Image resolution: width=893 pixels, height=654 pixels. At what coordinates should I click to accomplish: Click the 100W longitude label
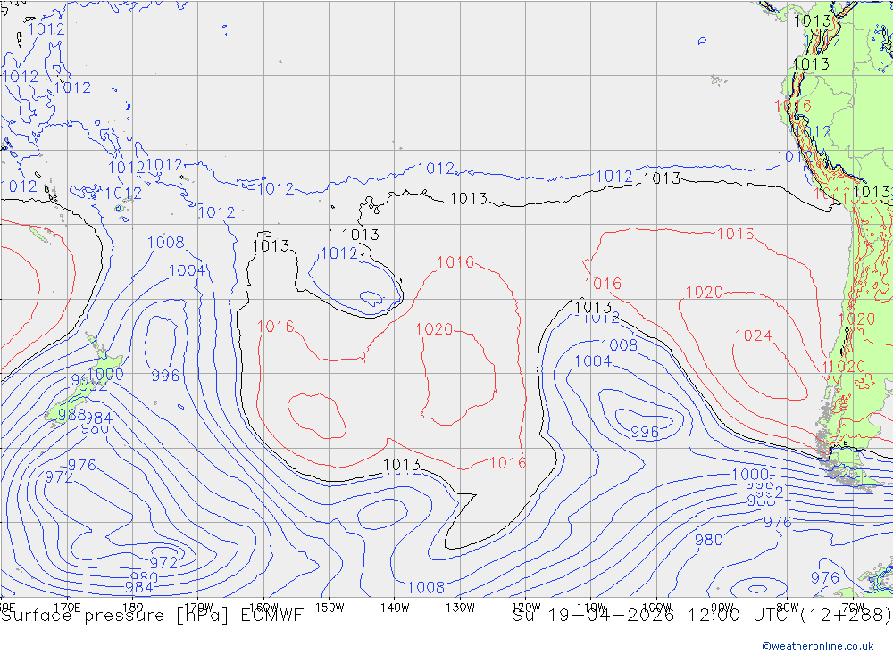coord(656,608)
